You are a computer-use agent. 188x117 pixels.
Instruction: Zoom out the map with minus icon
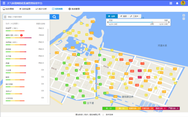(184, 19)
